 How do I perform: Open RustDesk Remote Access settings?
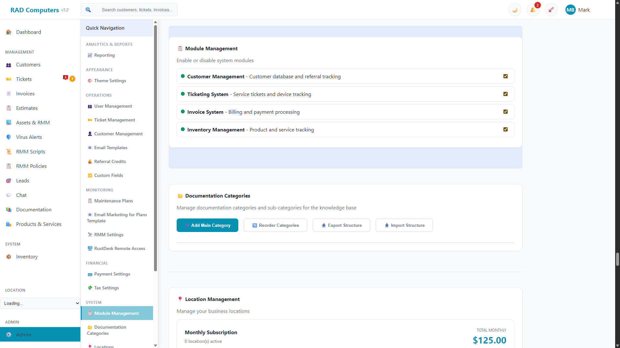(x=119, y=248)
